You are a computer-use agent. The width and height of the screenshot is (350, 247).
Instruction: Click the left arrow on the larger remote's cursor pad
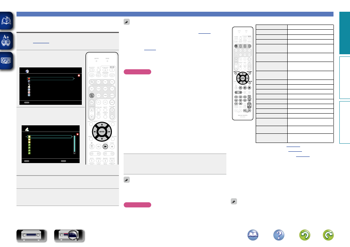(x=95, y=132)
